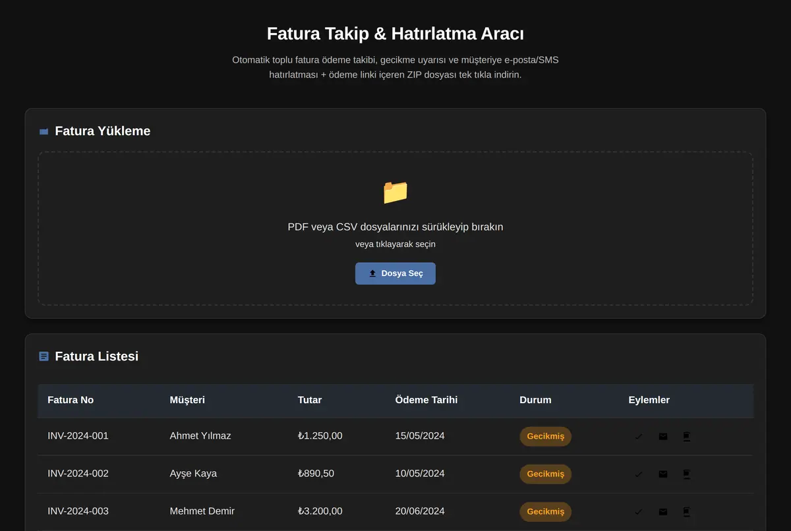Screen dimensions: 791x531
Task: Sort by the Tutar column header
Action: pos(310,400)
